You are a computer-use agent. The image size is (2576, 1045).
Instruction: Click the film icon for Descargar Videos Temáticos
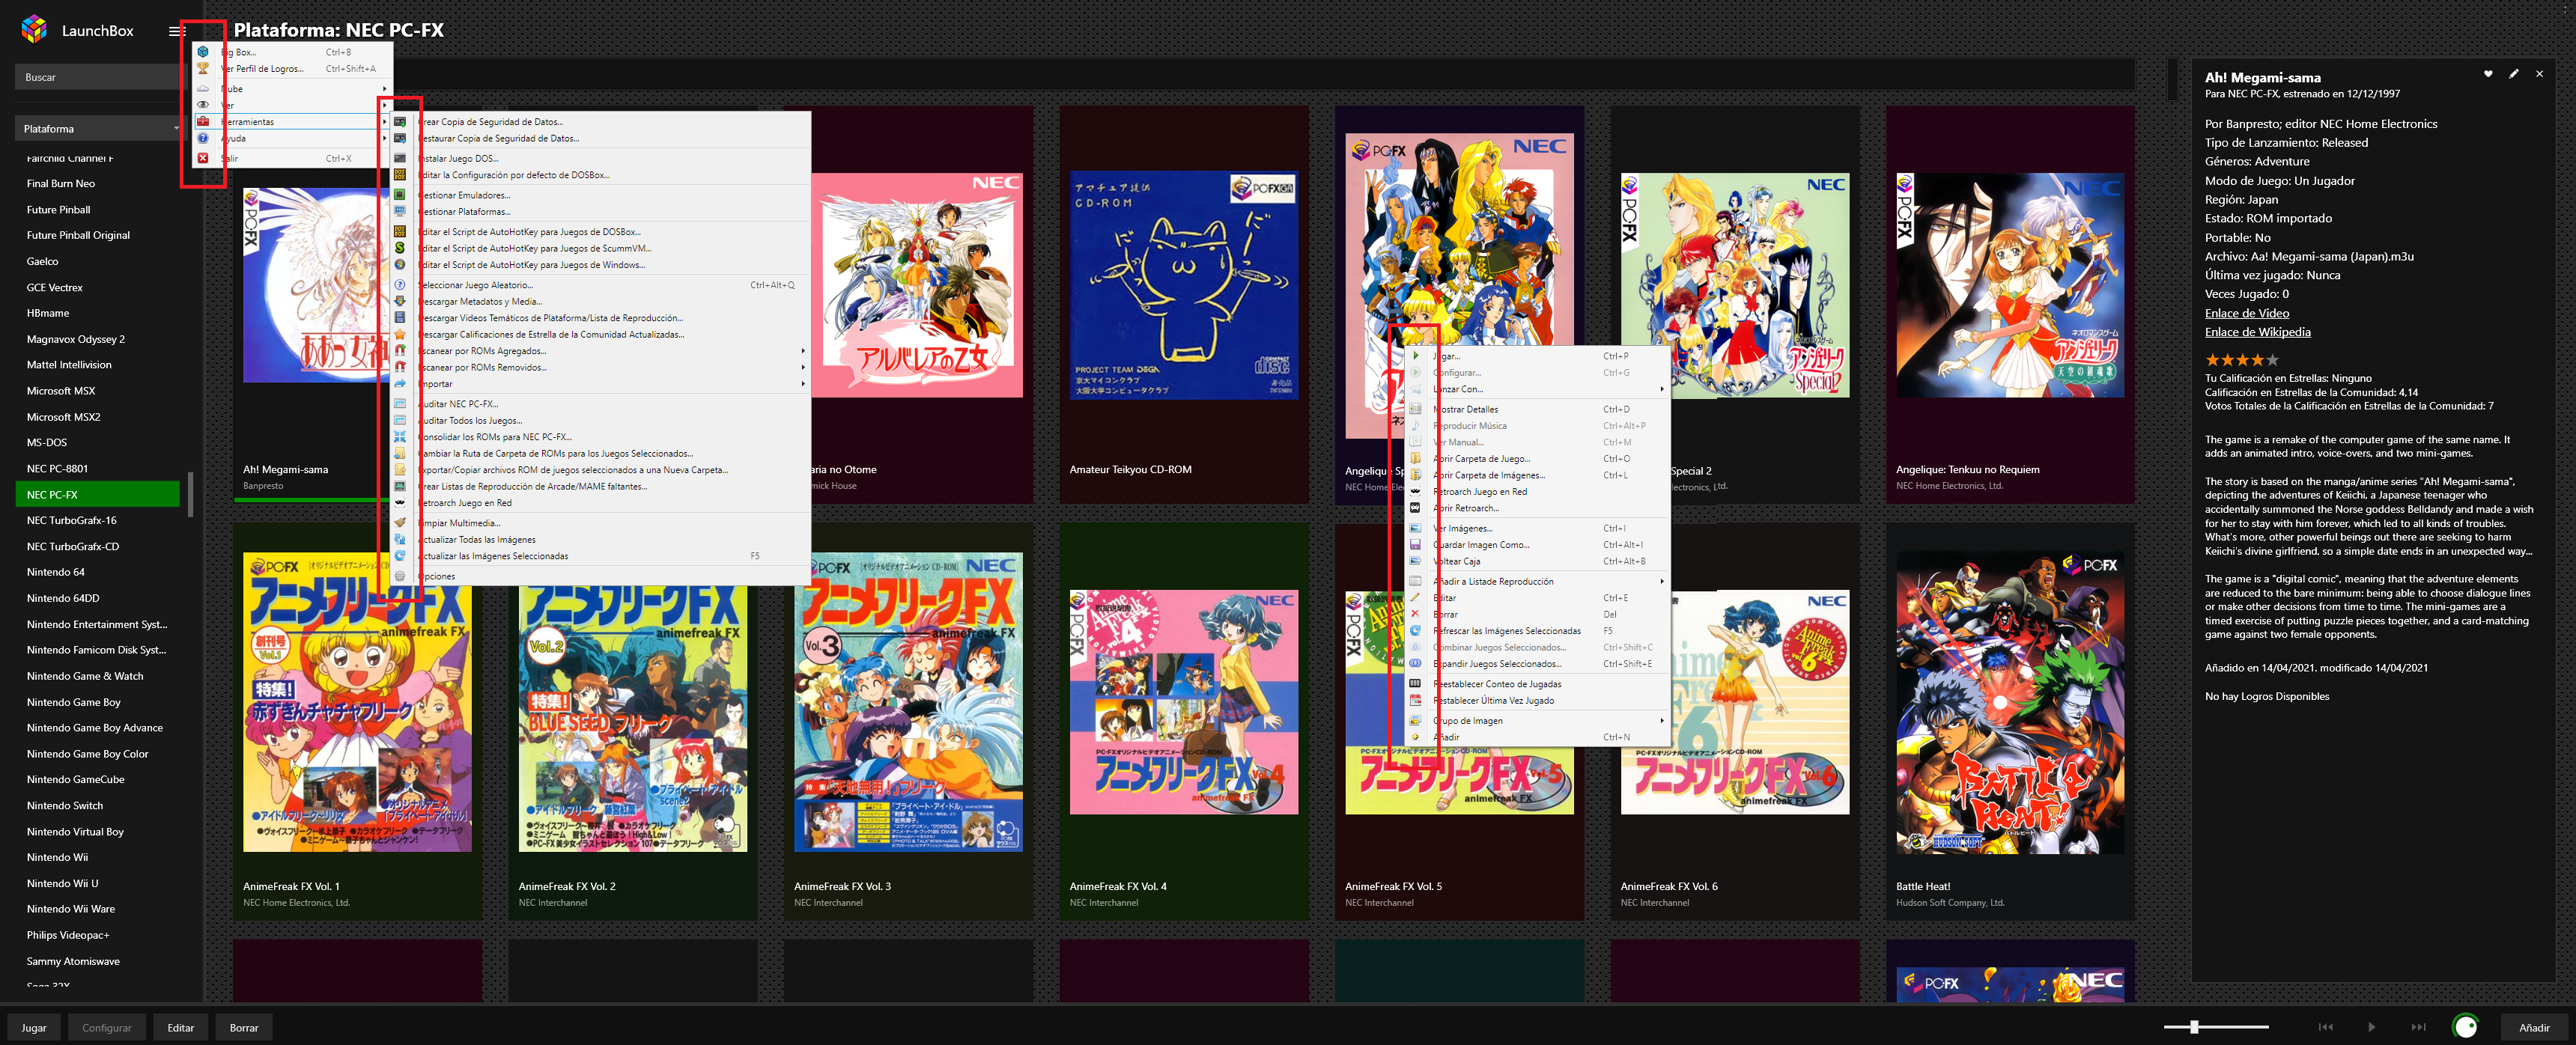[x=400, y=318]
